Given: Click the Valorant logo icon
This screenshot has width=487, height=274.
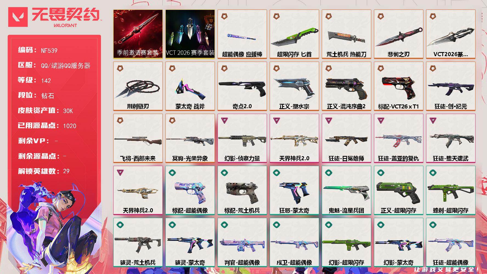Looking at the screenshot, I should (18, 17).
